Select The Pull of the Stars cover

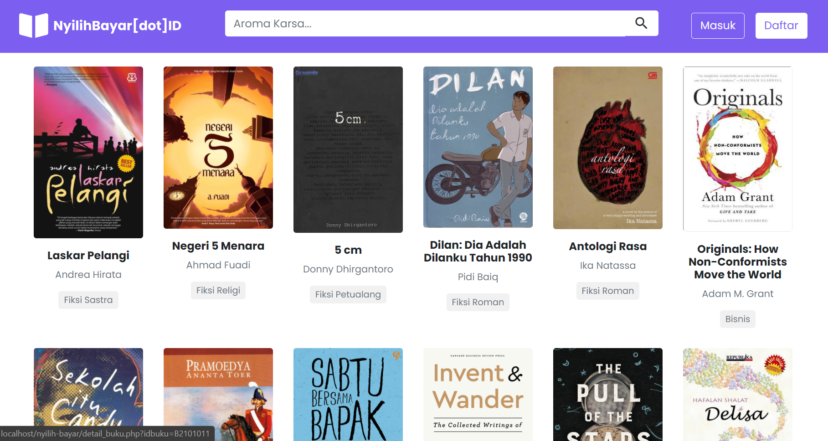pyautogui.click(x=608, y=394)
